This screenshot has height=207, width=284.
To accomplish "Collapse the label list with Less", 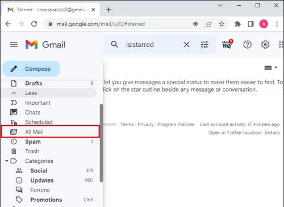I will [x=49, y=93].
